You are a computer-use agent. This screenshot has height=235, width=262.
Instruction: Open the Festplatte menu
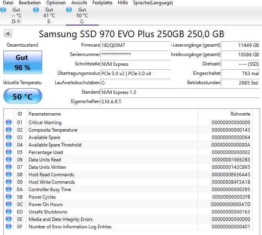tap(103, 3)
